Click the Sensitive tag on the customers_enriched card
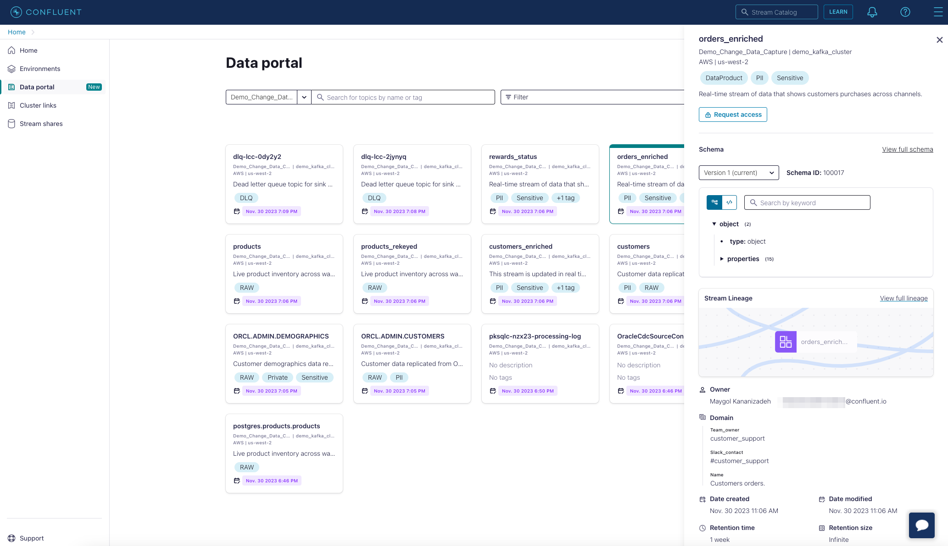 pos(530,288)
